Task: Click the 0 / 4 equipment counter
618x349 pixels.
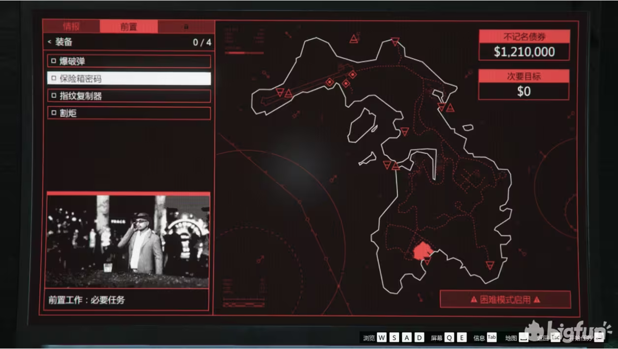Action: (202, 42)
